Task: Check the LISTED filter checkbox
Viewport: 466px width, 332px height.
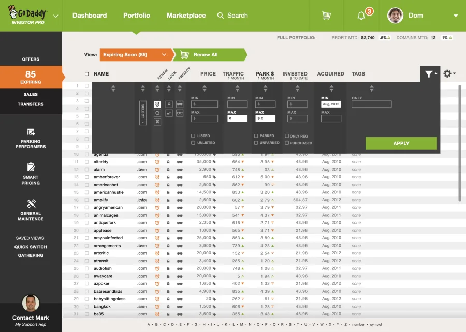Action: [193, 136]
